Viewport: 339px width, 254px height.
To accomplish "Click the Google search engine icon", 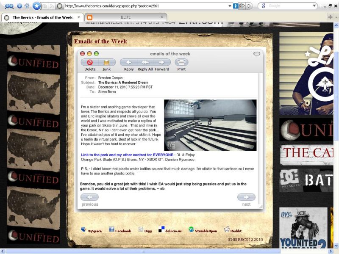I will pos(263,6).
